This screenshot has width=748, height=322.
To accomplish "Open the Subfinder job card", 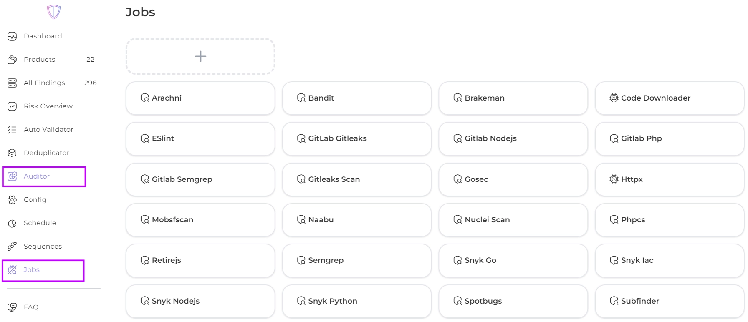I will [x=669, y=301].
